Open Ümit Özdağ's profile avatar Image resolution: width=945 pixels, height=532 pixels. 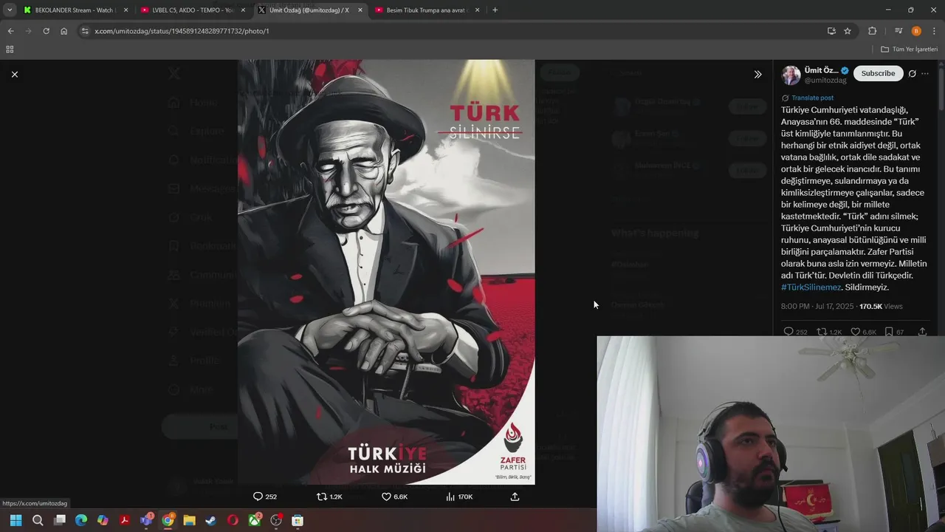791,75
